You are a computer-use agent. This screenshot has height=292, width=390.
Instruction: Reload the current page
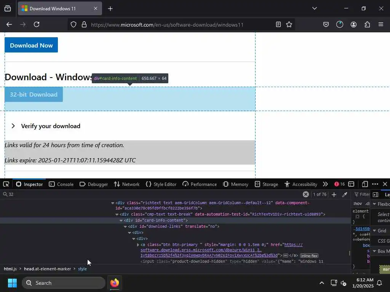tap(37, 24)
